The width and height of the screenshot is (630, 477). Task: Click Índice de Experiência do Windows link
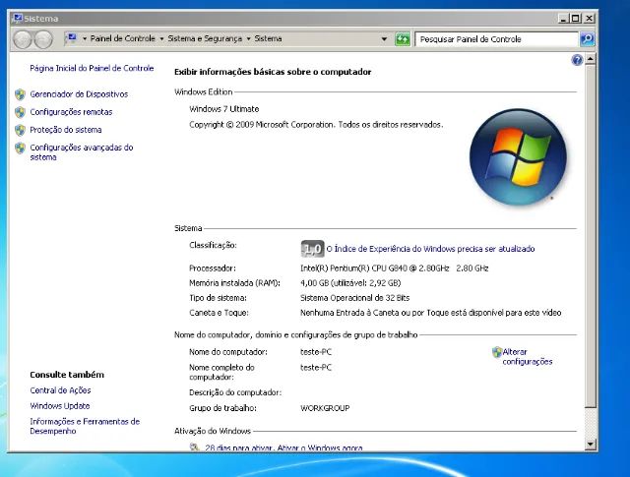click(x=430, y=249)
